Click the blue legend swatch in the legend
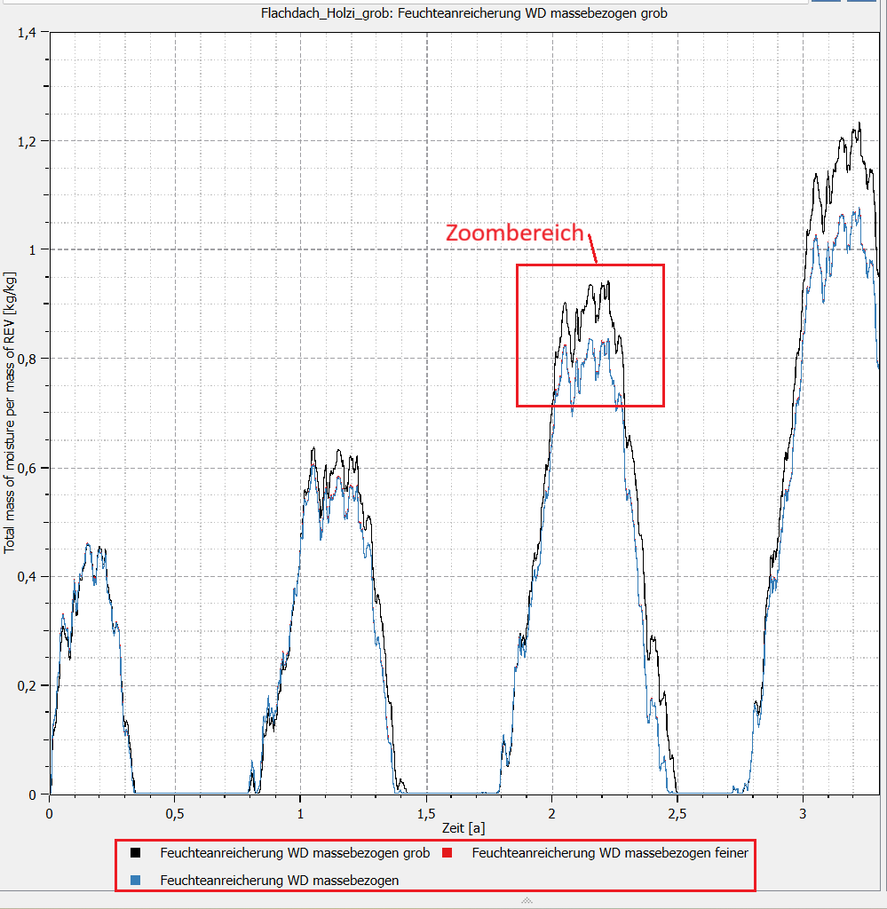Viewport: 887px width, 909px height. click(x=136, y=880)
